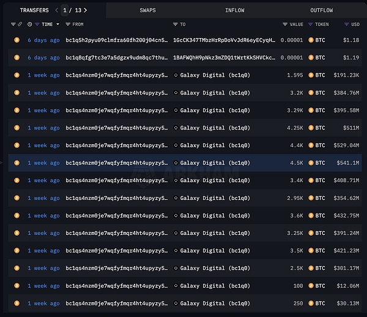Click the filter icon beside TOKEN column
Image resolution: width=367 pixels, height=317 pixels.
point(310,25)
